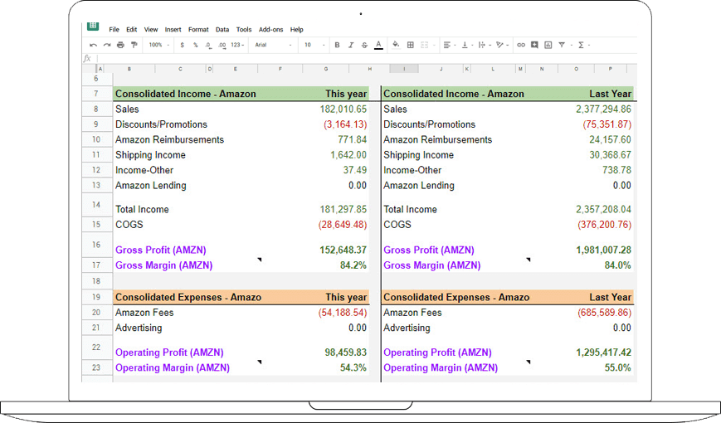
Task: Select This year Total Income 181,297.85
Action: click(x=343, y=210)
